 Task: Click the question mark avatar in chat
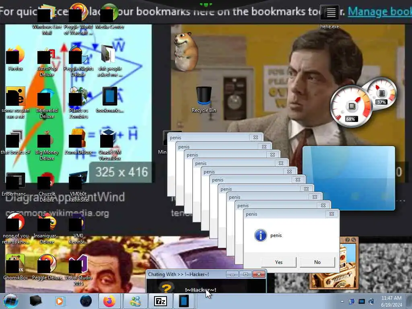coord(166,288)
